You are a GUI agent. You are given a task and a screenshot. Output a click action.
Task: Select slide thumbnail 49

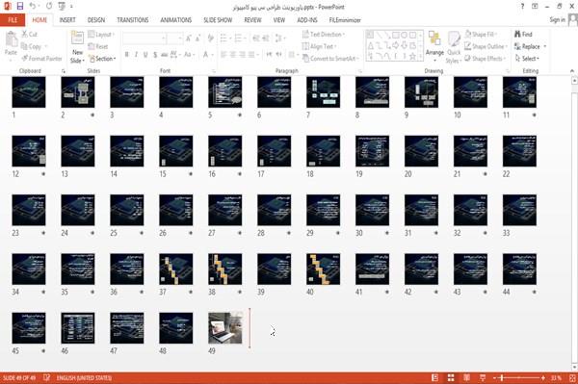tap(225, 327)
